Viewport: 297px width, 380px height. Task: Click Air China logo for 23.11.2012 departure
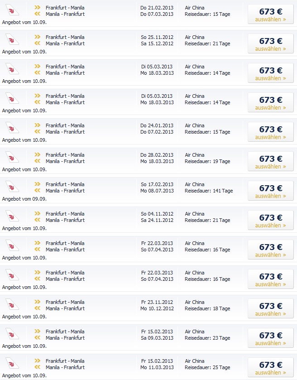(x=12, y=304)
